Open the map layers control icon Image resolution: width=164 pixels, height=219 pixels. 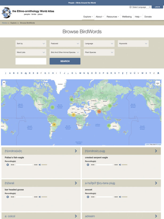pyautogui.click(x=158, y=83)
